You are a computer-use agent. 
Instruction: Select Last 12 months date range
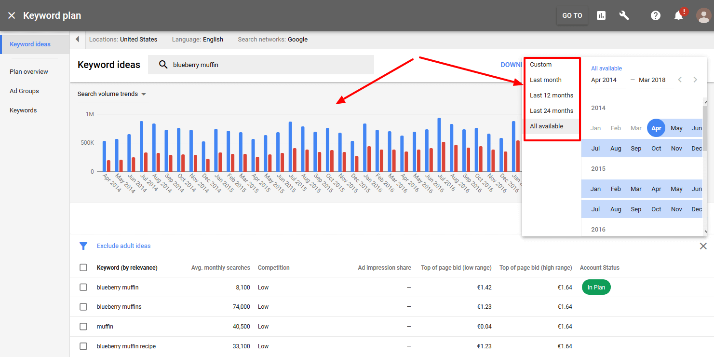click(x=551, y=95)
